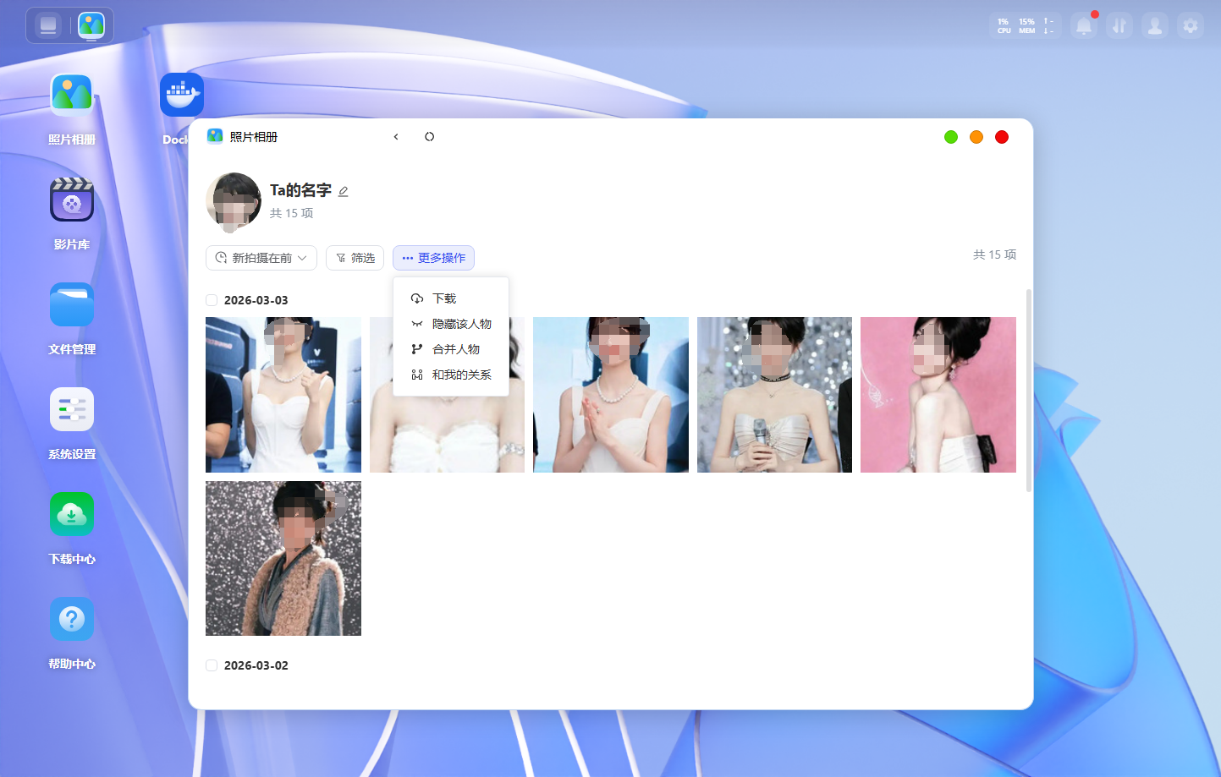Image resolution: width=1221 pixels, height=777 pixels.
Task: Open 文件管理 from the desktop
Action: click(72, 304)
